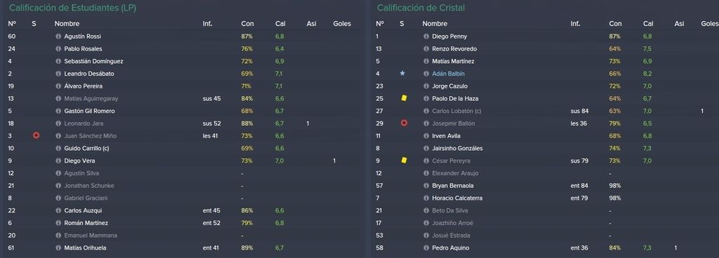Open Carlos Lobatón (c) player profile
This screenshot has height=258, width=719.
point(458,111)
